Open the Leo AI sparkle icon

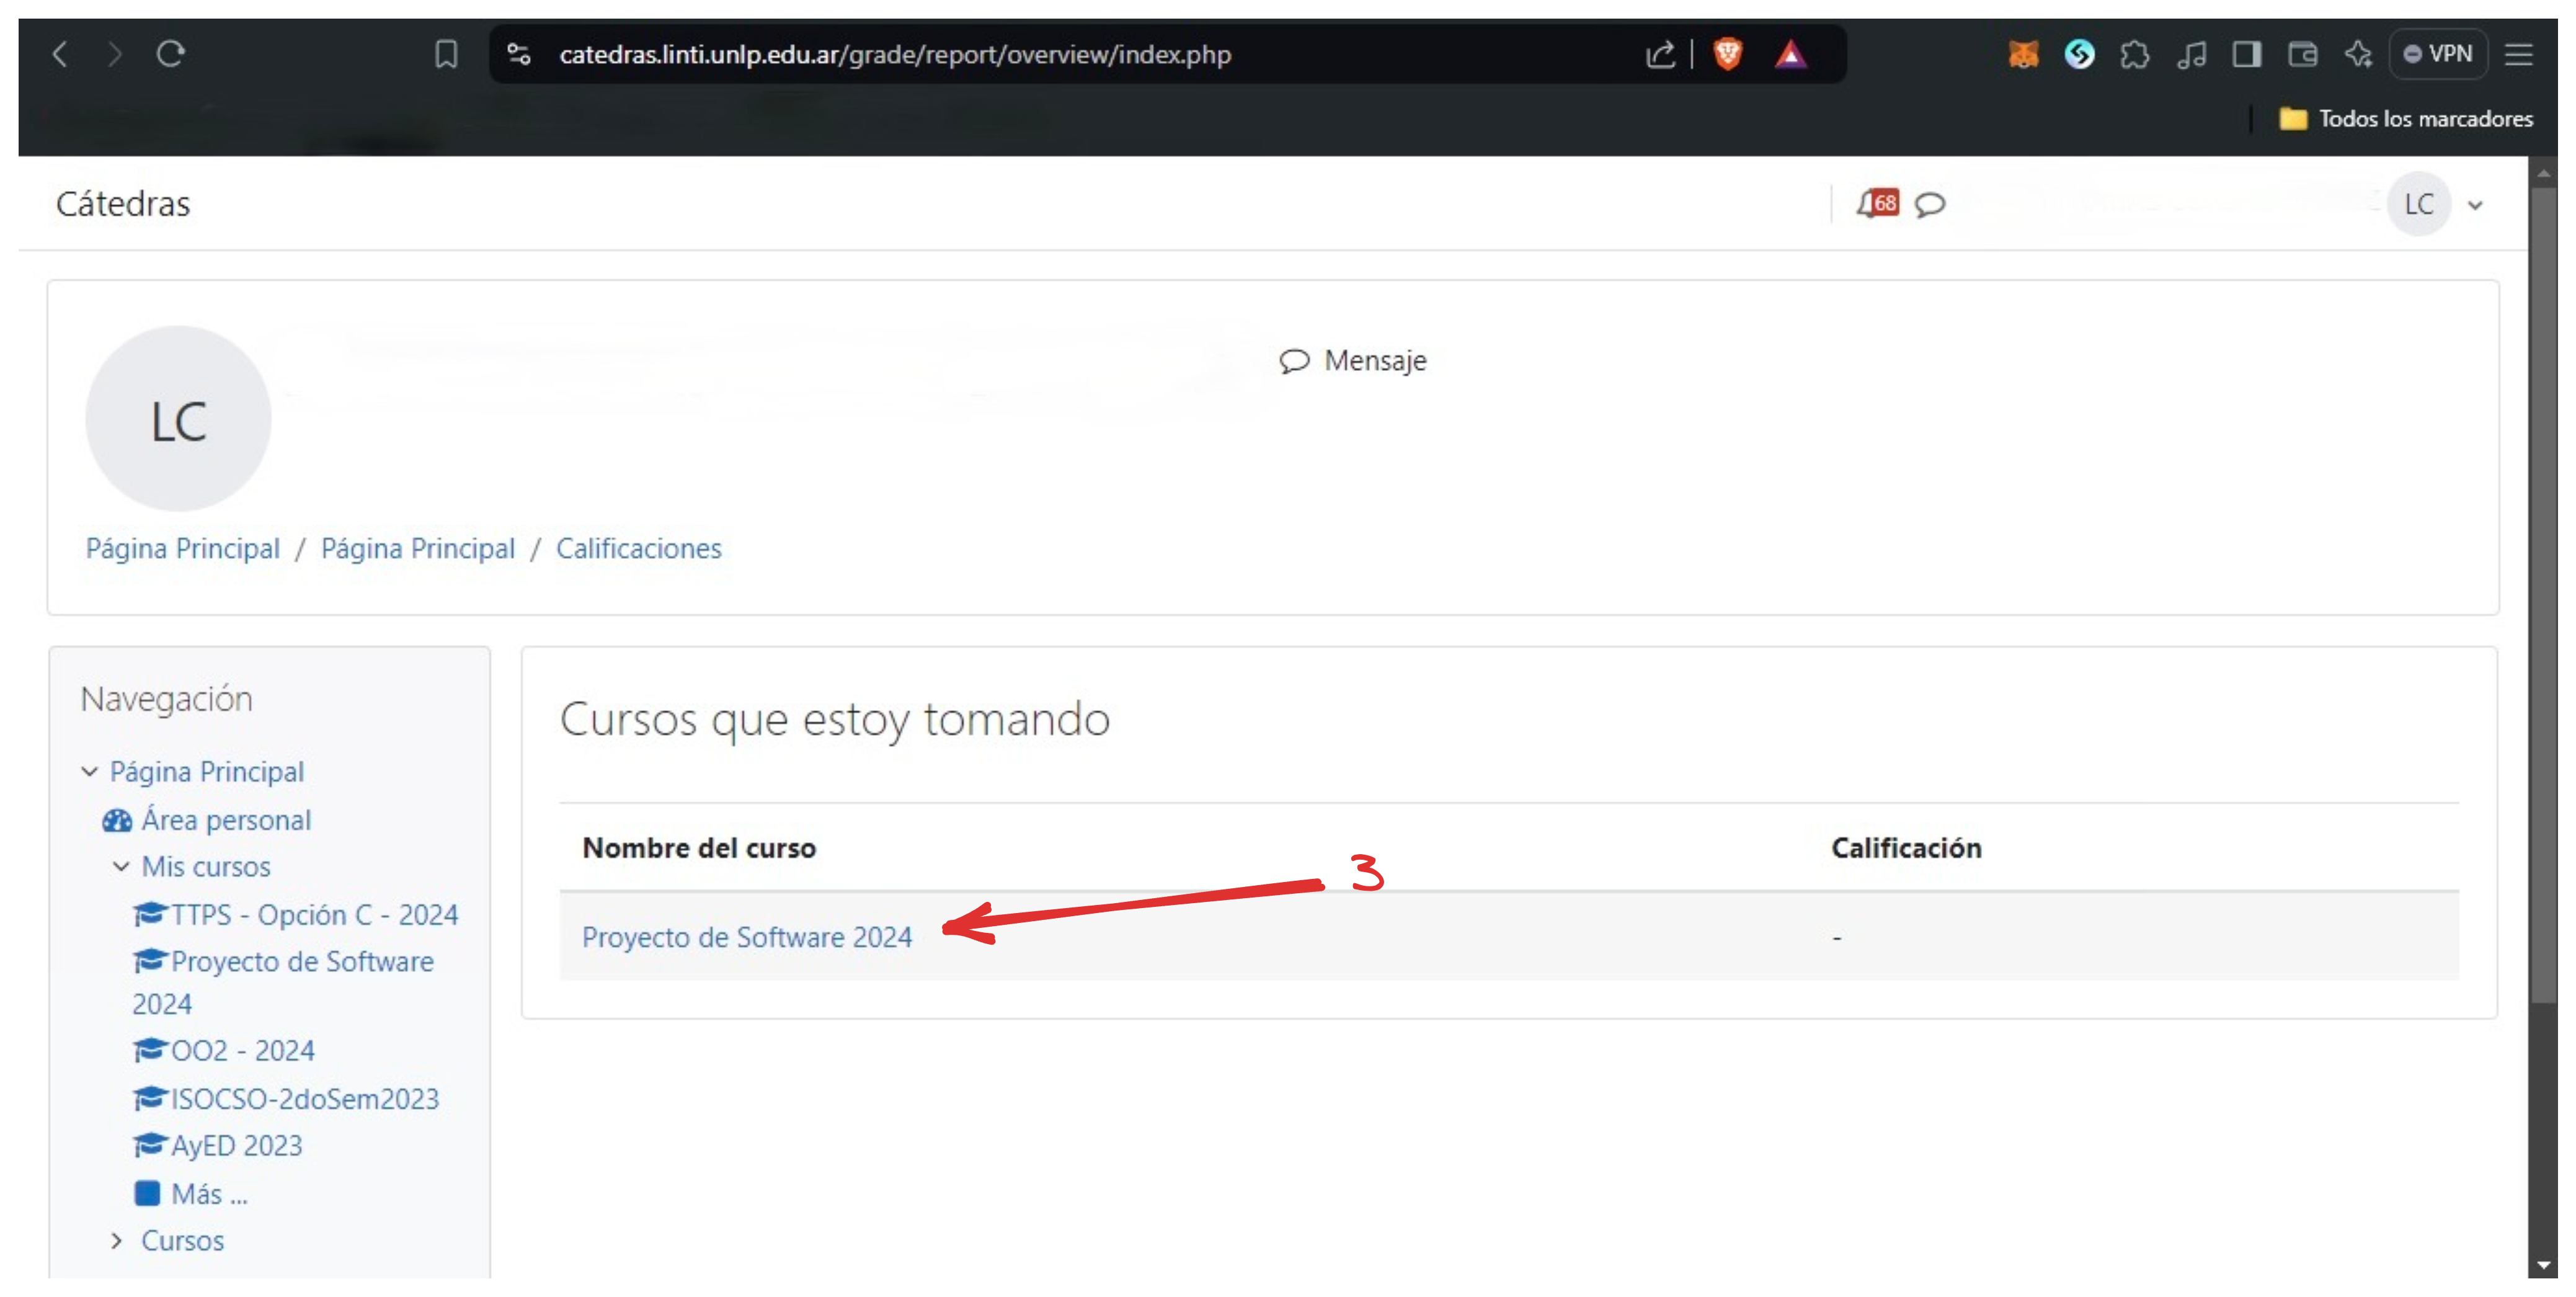point(2358,54)
